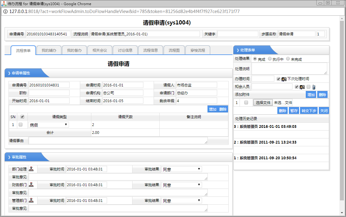Click the person icon in 知会人员 row

302,87
